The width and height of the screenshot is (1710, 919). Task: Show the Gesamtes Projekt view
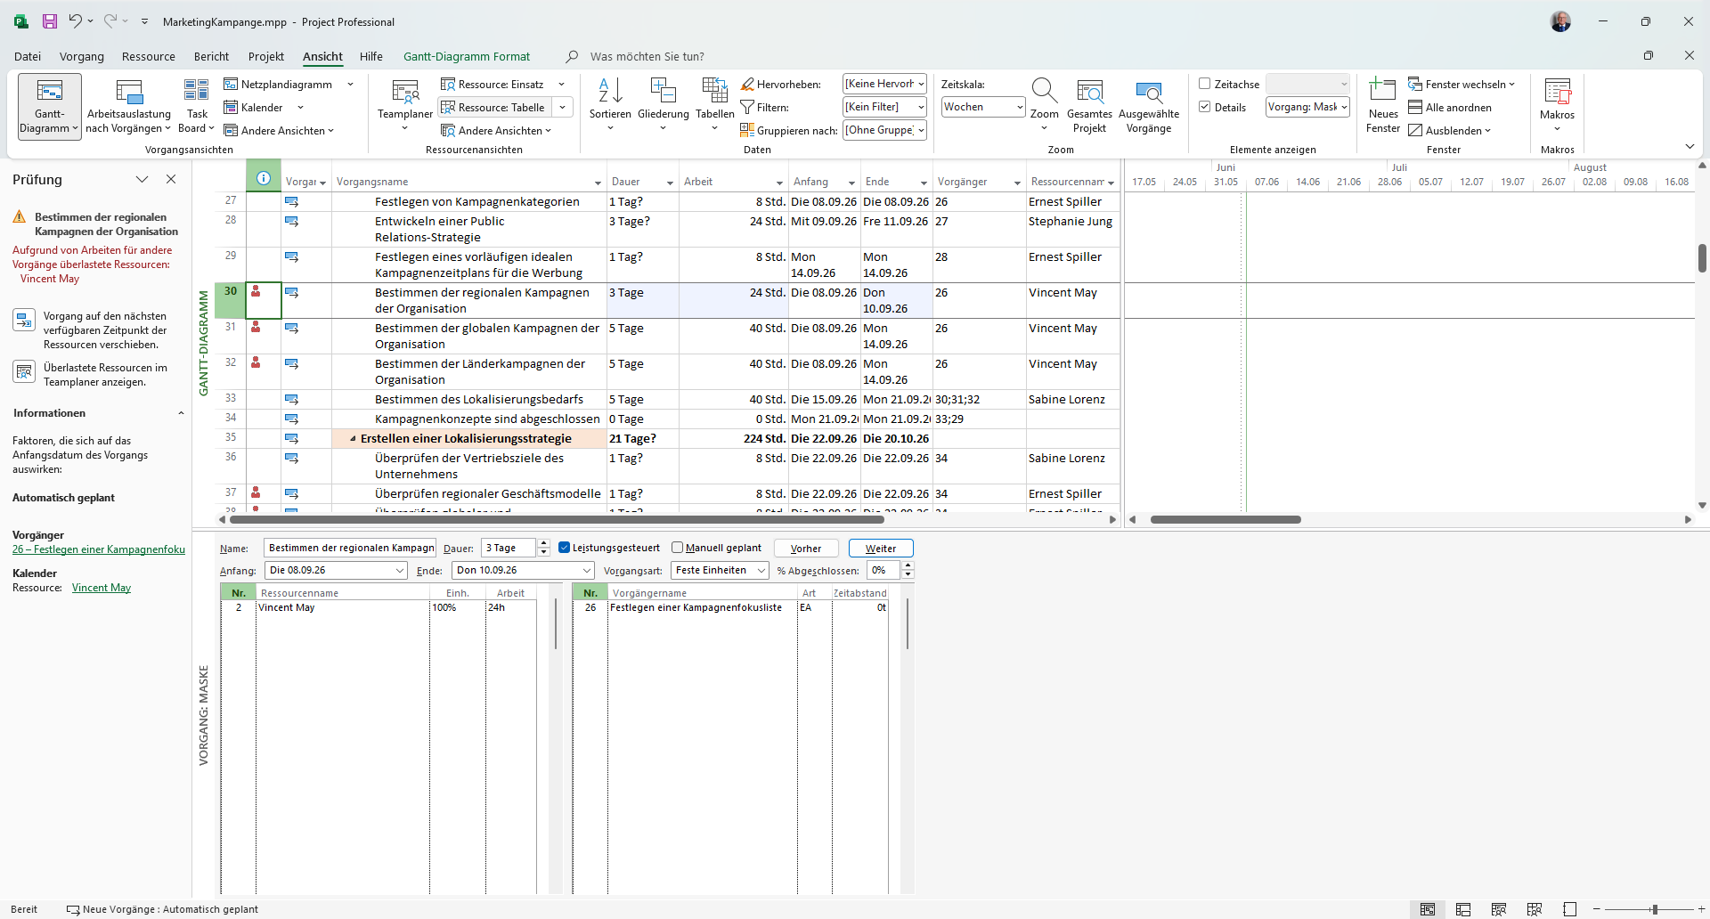(1089, 106)
